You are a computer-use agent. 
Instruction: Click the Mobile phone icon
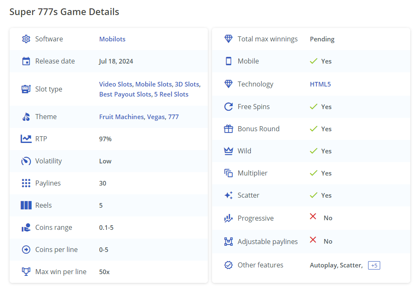(x=228, y=61)
